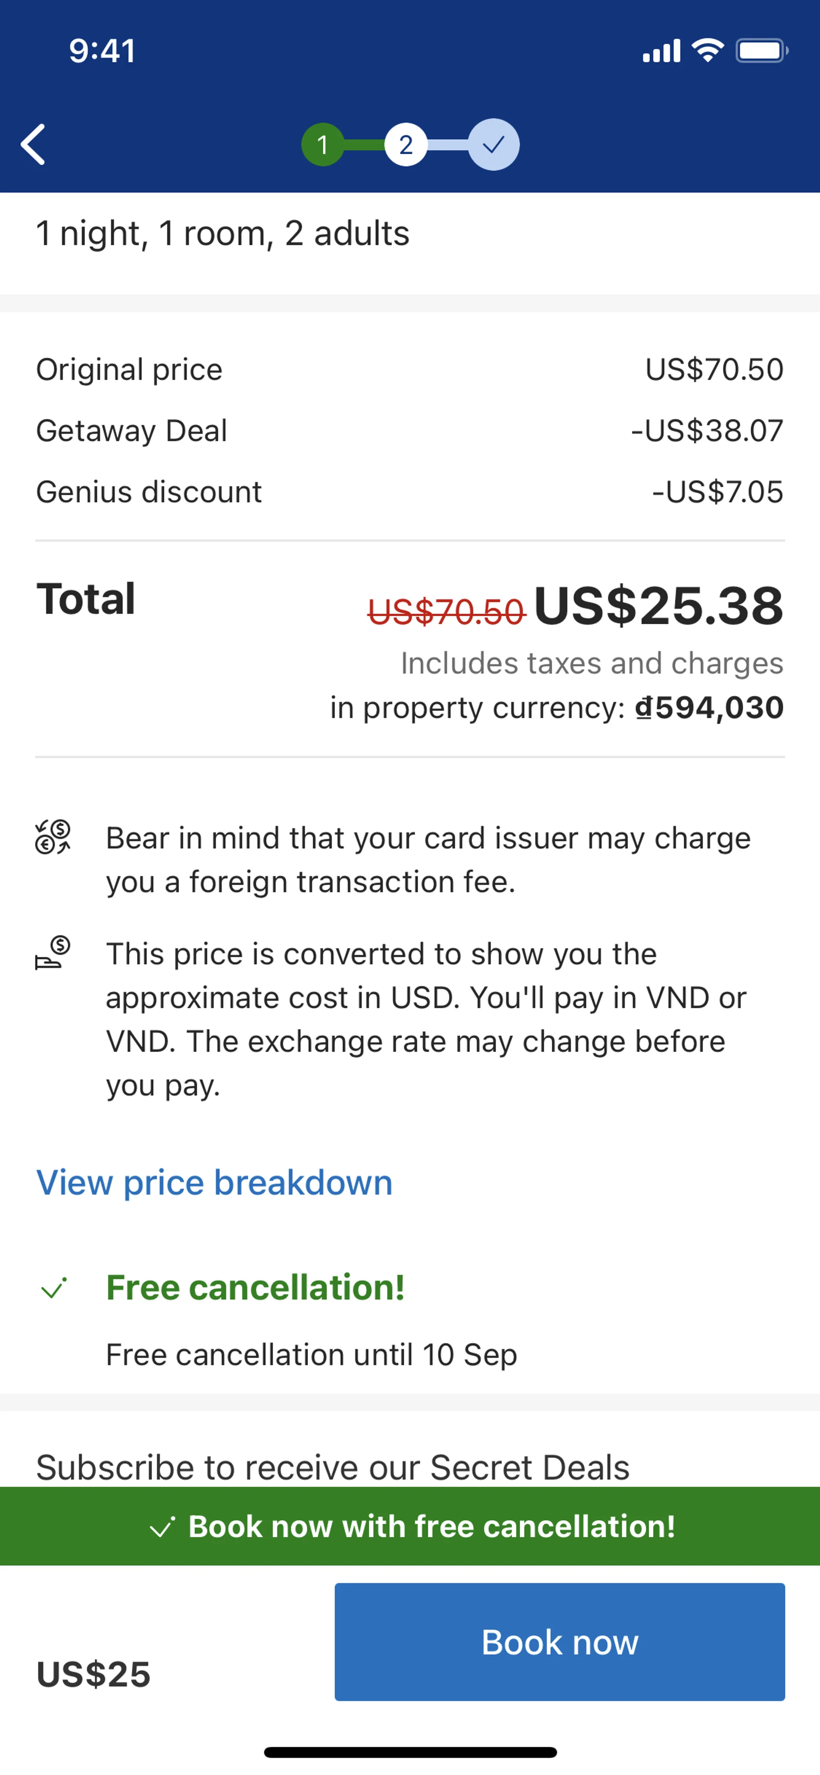Tap the Wi-Fi status icon
This screenshot has height=1775, width=820.
click(708, 50)
